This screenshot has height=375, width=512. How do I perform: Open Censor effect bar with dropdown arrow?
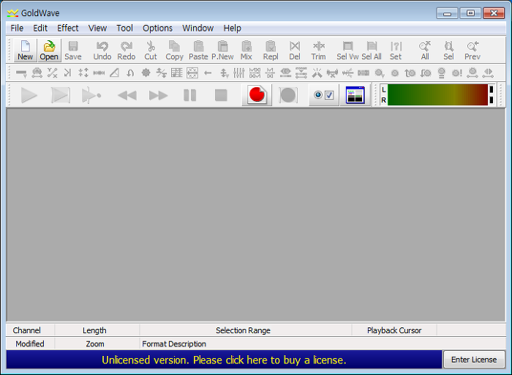(21, 73)
